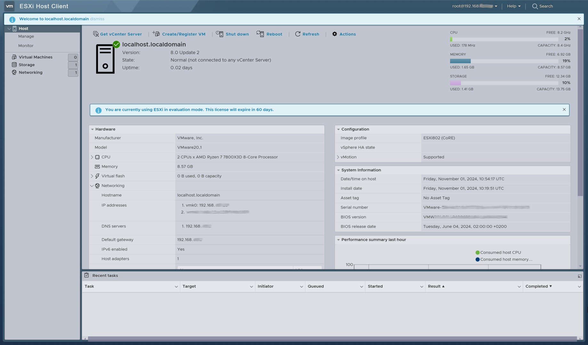
Task: Collapse the Configuration section
Action: click(338, 129)
